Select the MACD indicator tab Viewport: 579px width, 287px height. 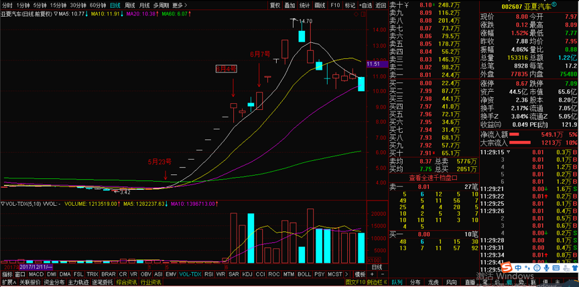[x=36, y=275]
